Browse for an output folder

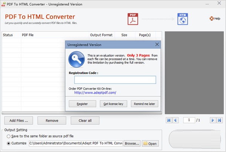point(132,143)
